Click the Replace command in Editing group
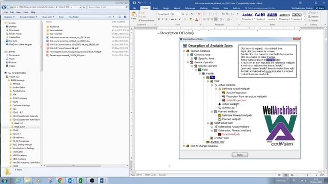 click(x=314, y=17)
